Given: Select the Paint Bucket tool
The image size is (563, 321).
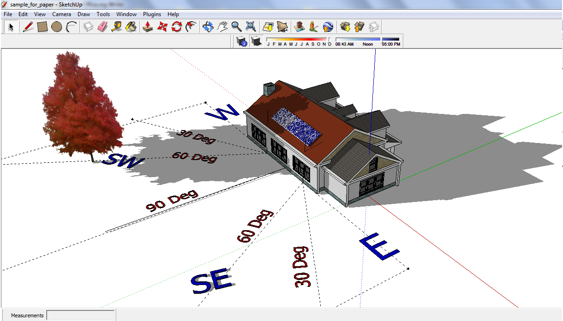Looking at the screenshot, I should click(132, 27).
